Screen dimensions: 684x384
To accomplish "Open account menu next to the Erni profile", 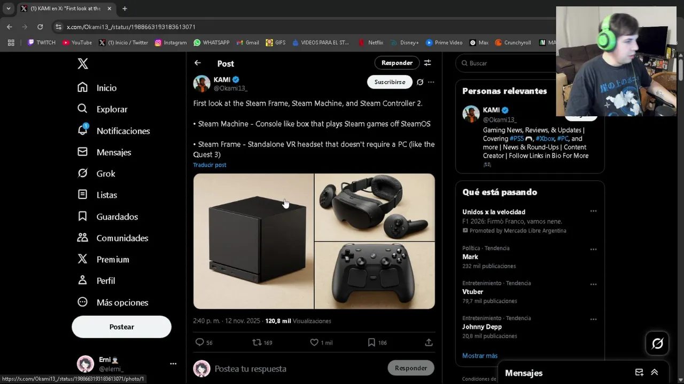I will pyautogui.click(x=173, y=364).
